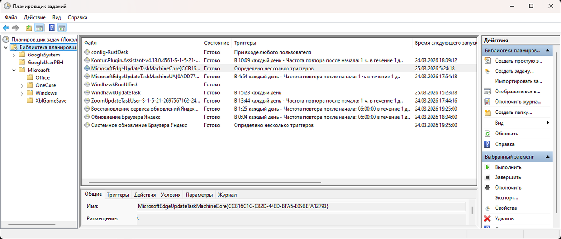
Task: Click the black square Завершить icon
Action: coord(487,177)
